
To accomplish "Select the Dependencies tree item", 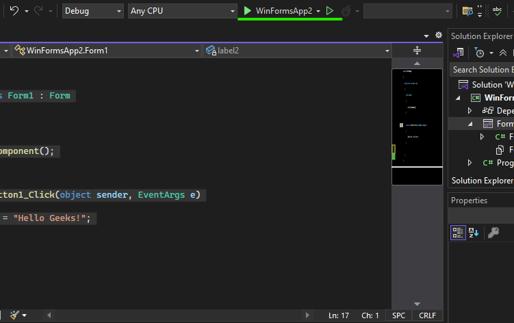I will (x=498, y=111).
